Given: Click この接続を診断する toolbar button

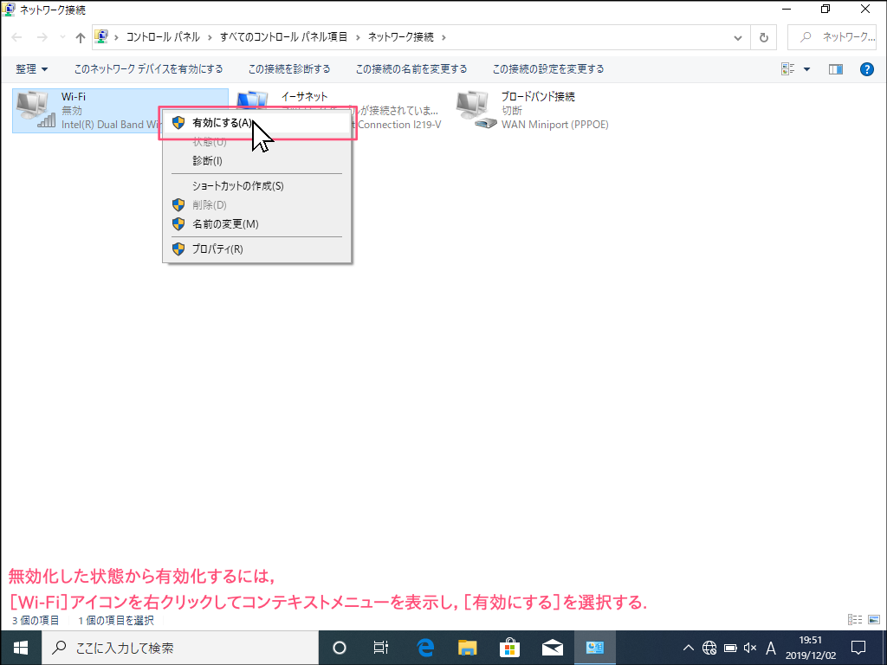Looking at the screenshot, I should point(288,69).
